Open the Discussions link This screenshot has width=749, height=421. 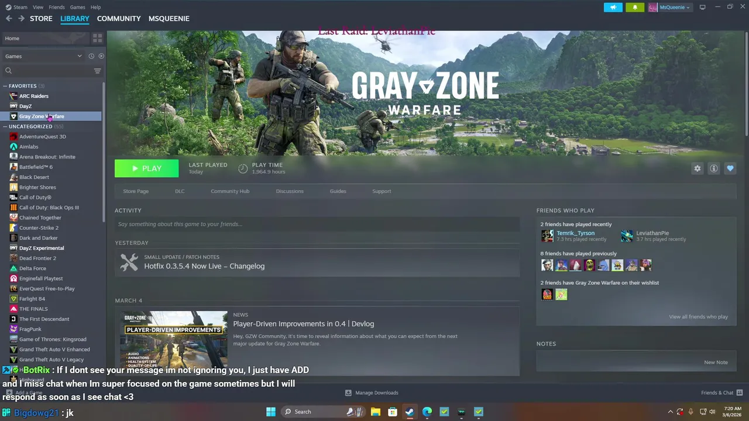(x=290, y=191)
